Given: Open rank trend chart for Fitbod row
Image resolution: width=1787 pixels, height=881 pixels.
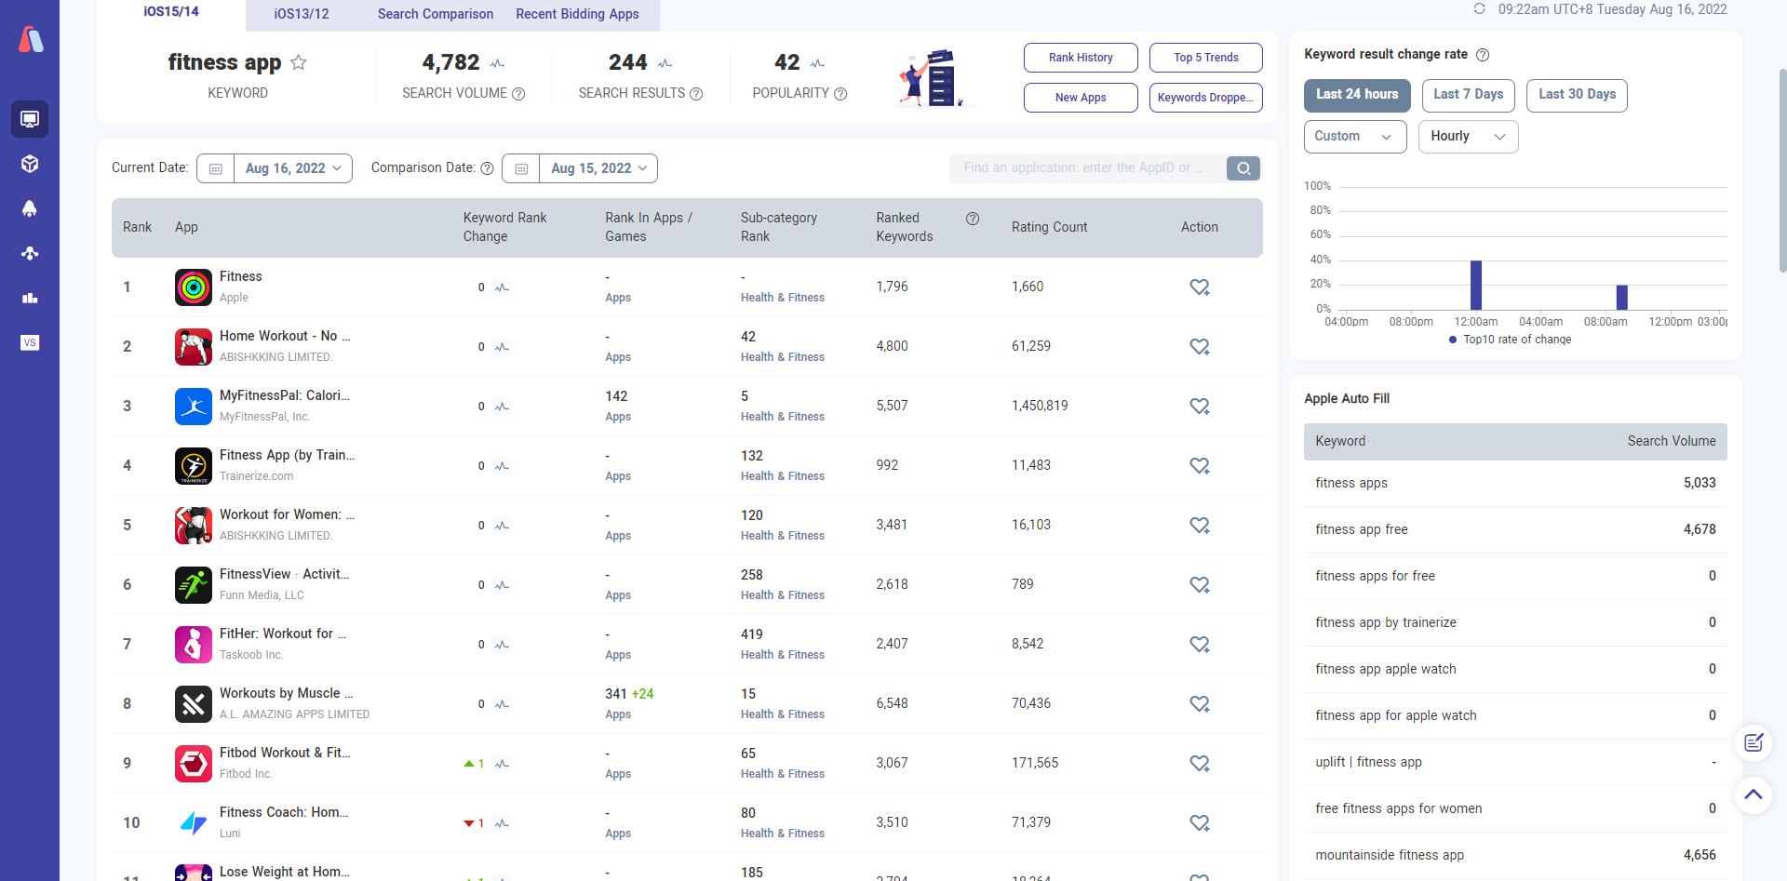Looking at the screenshot, I should (502, 764).
